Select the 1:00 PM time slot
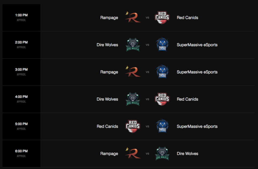The image size is (258, 169). click(x=21, y=18)
